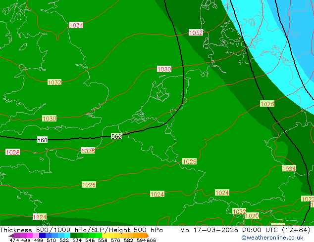Viewport: 314px width, 242px height.
Task: Click the 1034 isobar label over Scotland
Action: 76,25
